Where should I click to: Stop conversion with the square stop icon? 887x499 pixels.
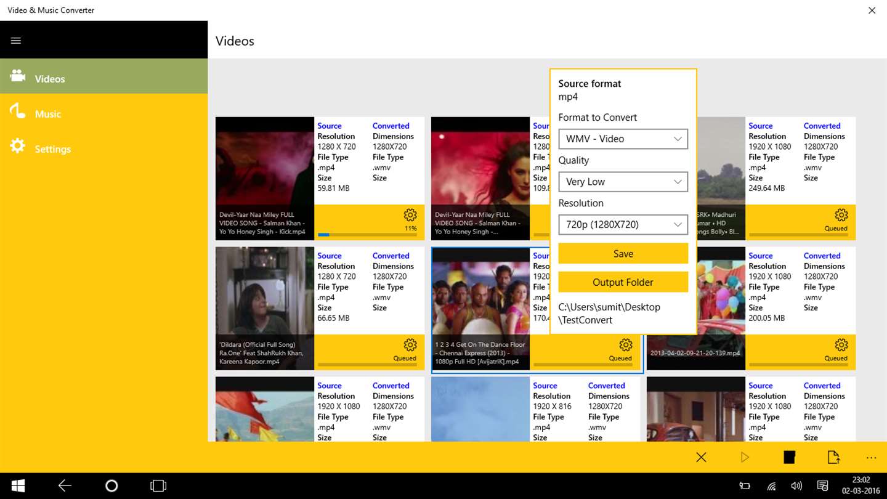789,457
